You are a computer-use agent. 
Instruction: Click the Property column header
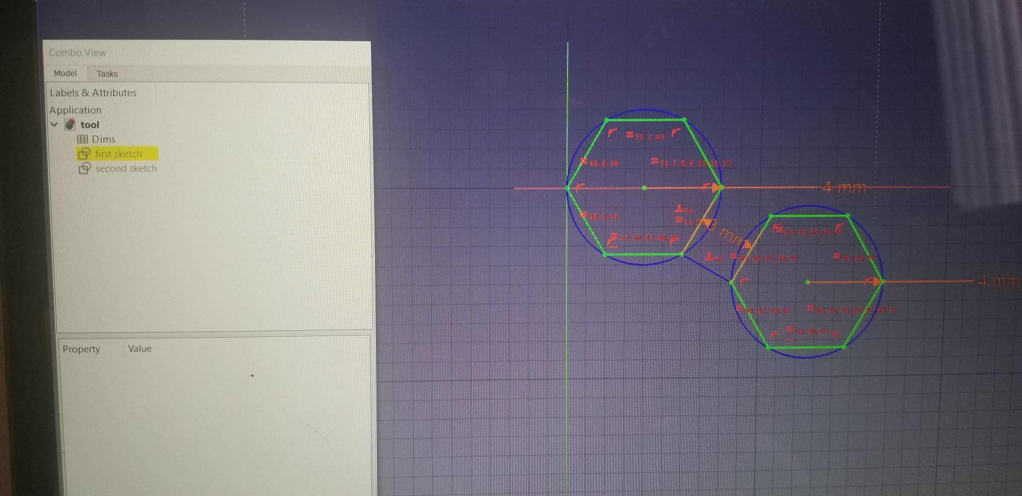point(81,349)
